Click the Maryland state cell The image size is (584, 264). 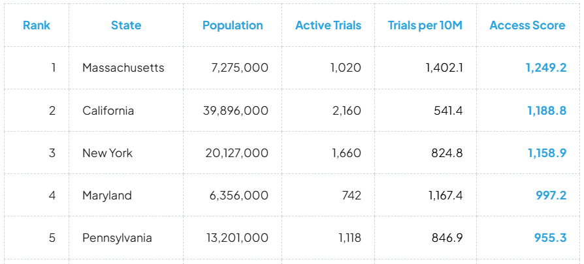107,196
